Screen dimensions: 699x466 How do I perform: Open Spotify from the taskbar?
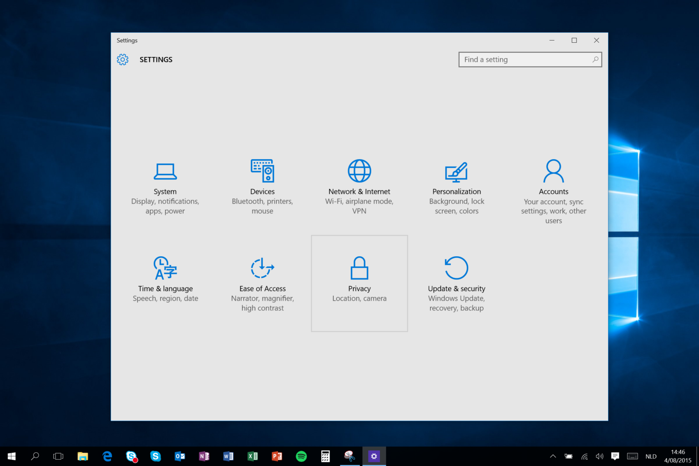tap(301, 456)
